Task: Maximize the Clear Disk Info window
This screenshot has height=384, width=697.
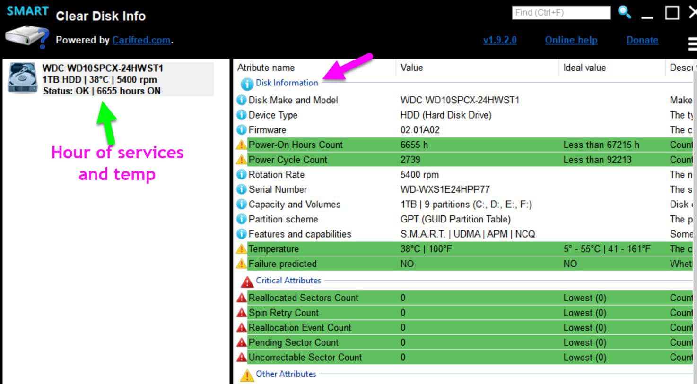Action: [672, 13]
